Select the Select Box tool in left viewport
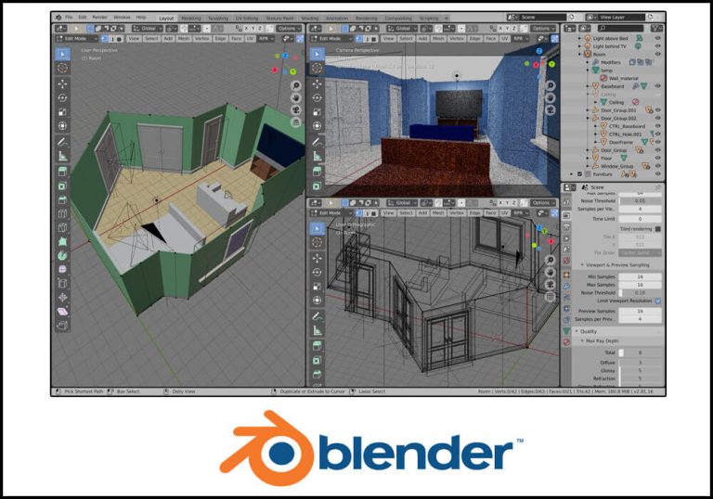713x499 pixels. pyautogui.click(x=63, y=54)
